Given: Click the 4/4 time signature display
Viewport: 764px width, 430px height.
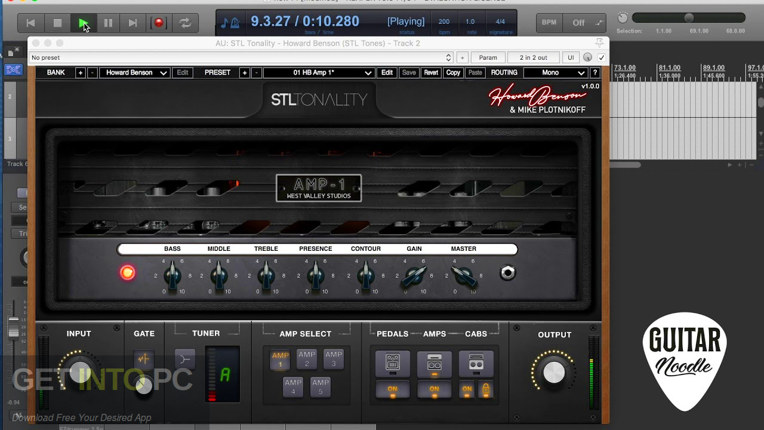Looking at the screenshot, I should click(x=500, y=22).
